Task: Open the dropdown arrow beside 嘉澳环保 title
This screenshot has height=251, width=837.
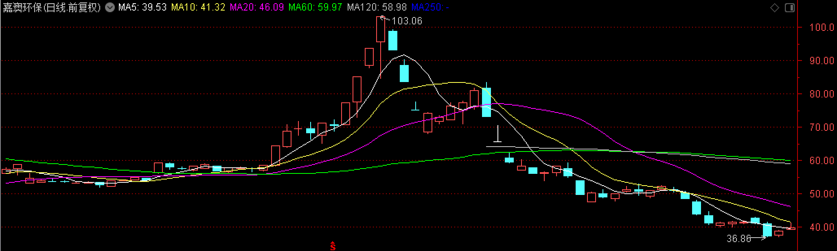Action: (110, 7)
